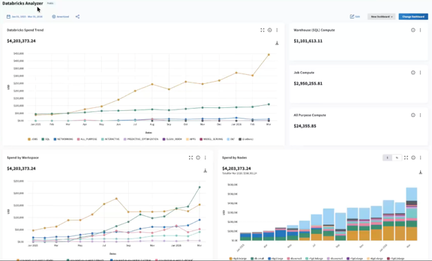Toggle JOBS series in spend trend legend
The image size is (432, 261).
[x=33, y=139]
